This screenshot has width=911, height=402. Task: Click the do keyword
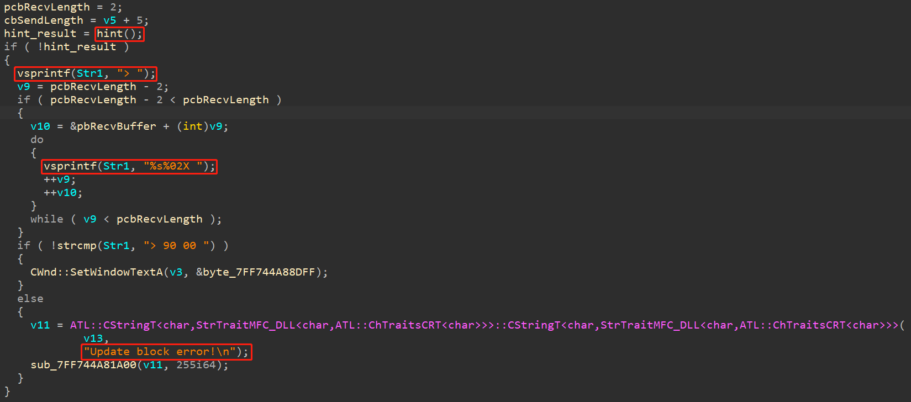pos(37,140)
